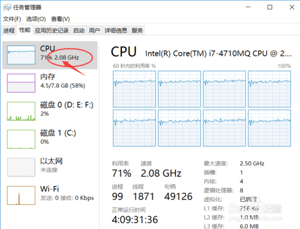Click the Task Manager title bar icon
The width and height of the screenshot is (300, 229).
(x=7, y=8)
